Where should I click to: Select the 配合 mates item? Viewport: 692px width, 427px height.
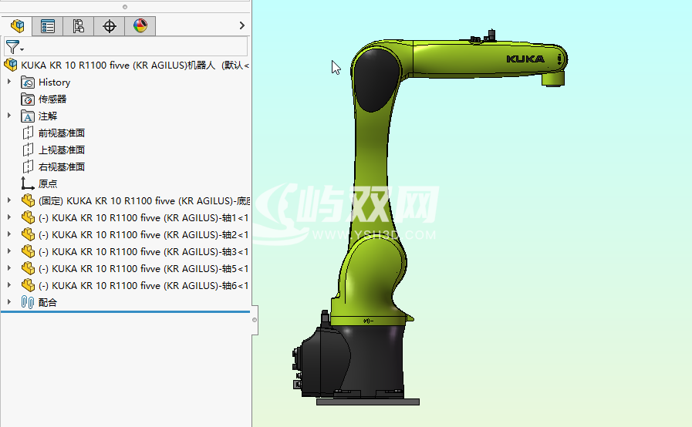(x=48, y=303)
